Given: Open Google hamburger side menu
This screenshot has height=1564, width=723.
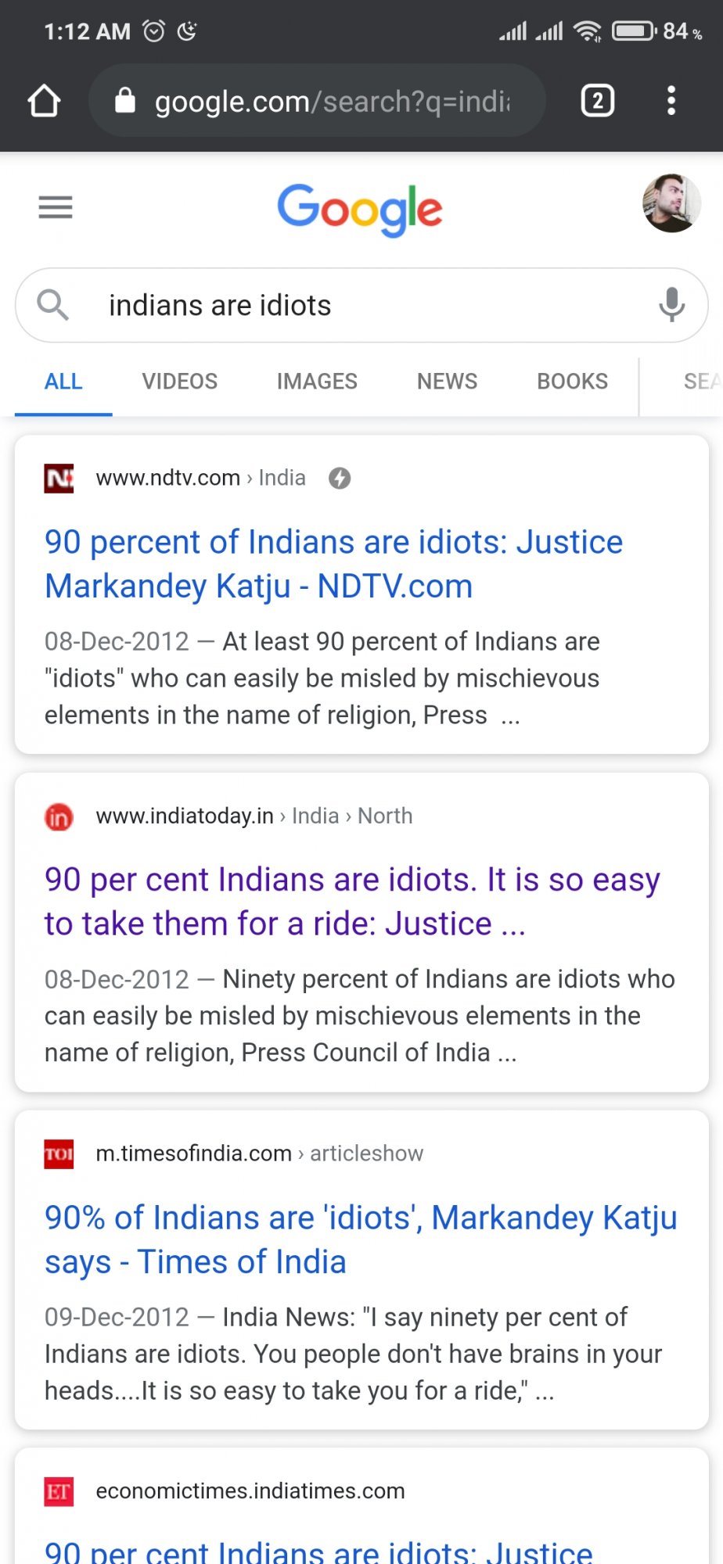Looking at the screenshot, I should tap(56, 207).
